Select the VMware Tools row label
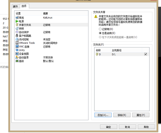This screenshot has height=133, width=161. coord(27,43)
